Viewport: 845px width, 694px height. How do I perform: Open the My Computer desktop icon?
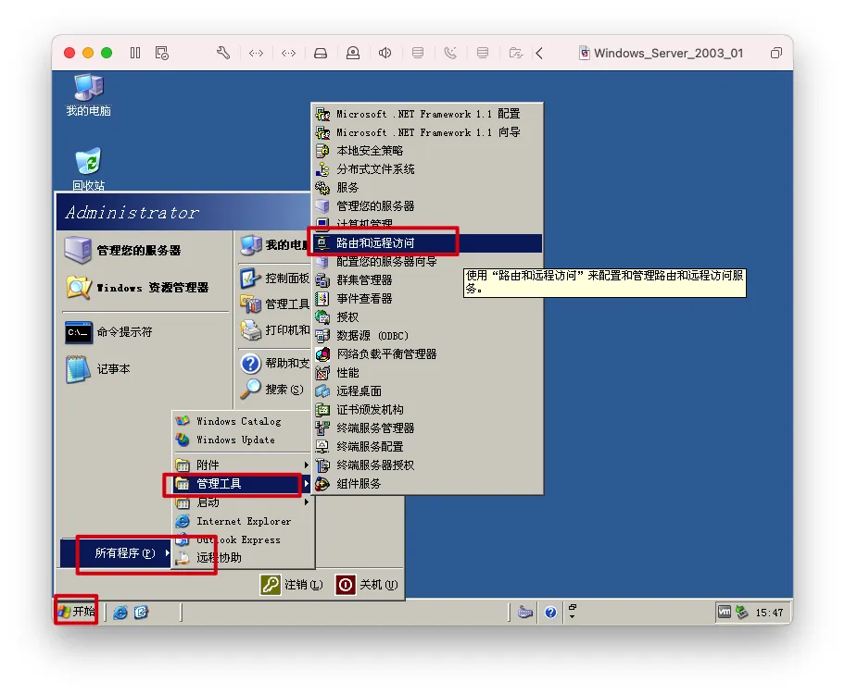[x=88, y=96]
